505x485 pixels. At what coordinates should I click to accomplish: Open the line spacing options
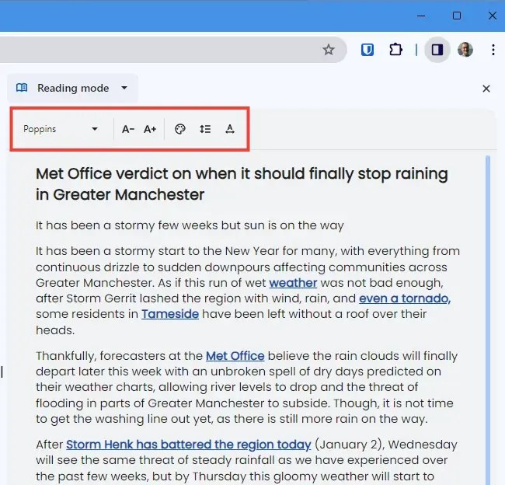[x=205, y=129]
